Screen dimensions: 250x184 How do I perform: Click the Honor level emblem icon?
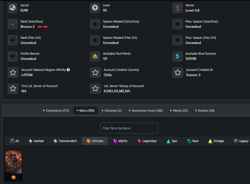(178, 8)
